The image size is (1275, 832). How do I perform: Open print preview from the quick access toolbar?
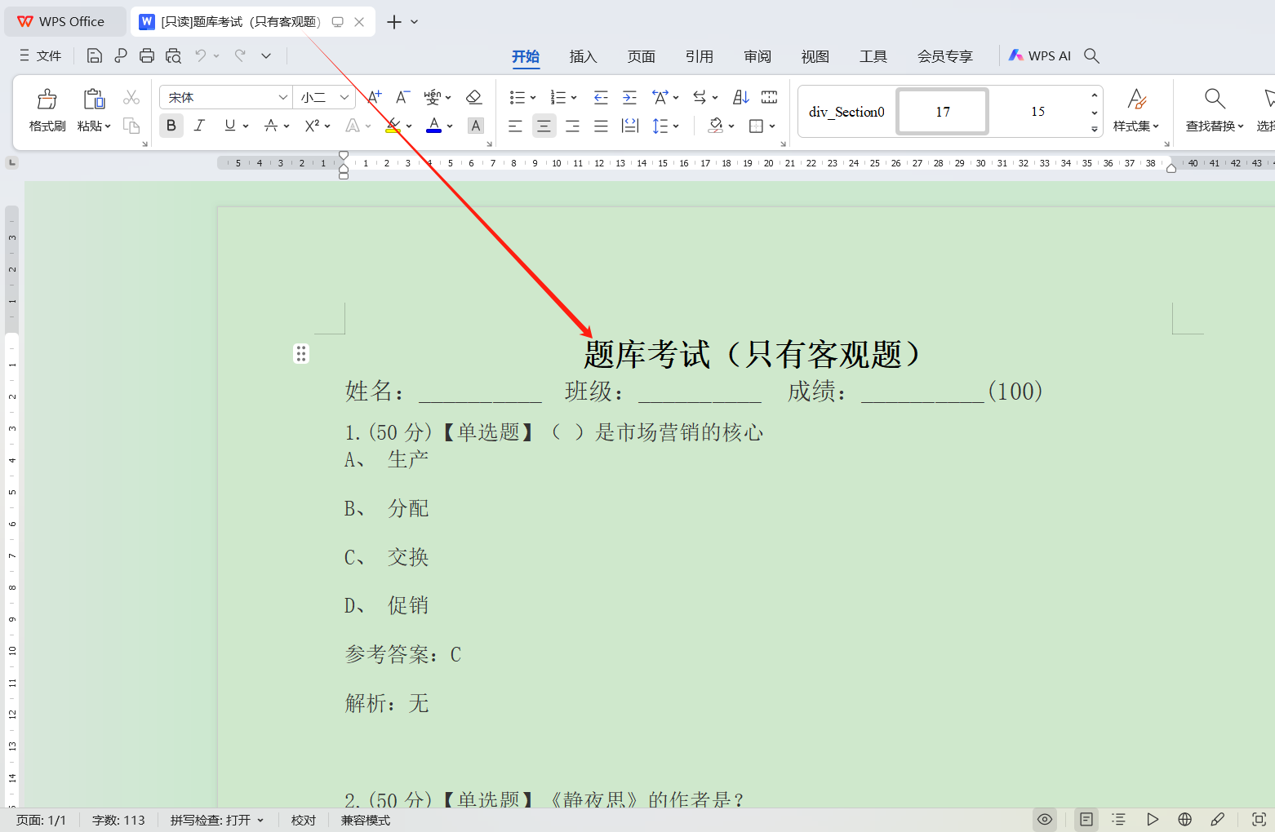click(173, 55)
